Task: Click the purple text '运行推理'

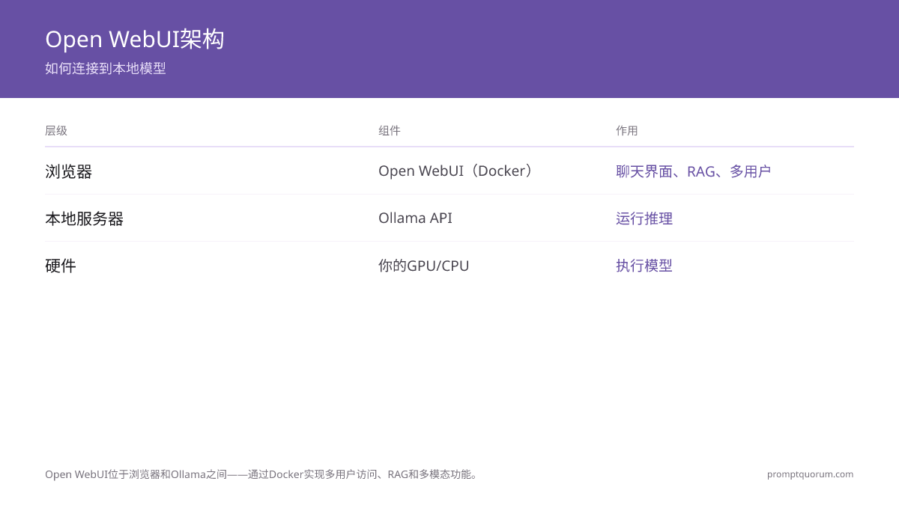Action: coord(644,218)
